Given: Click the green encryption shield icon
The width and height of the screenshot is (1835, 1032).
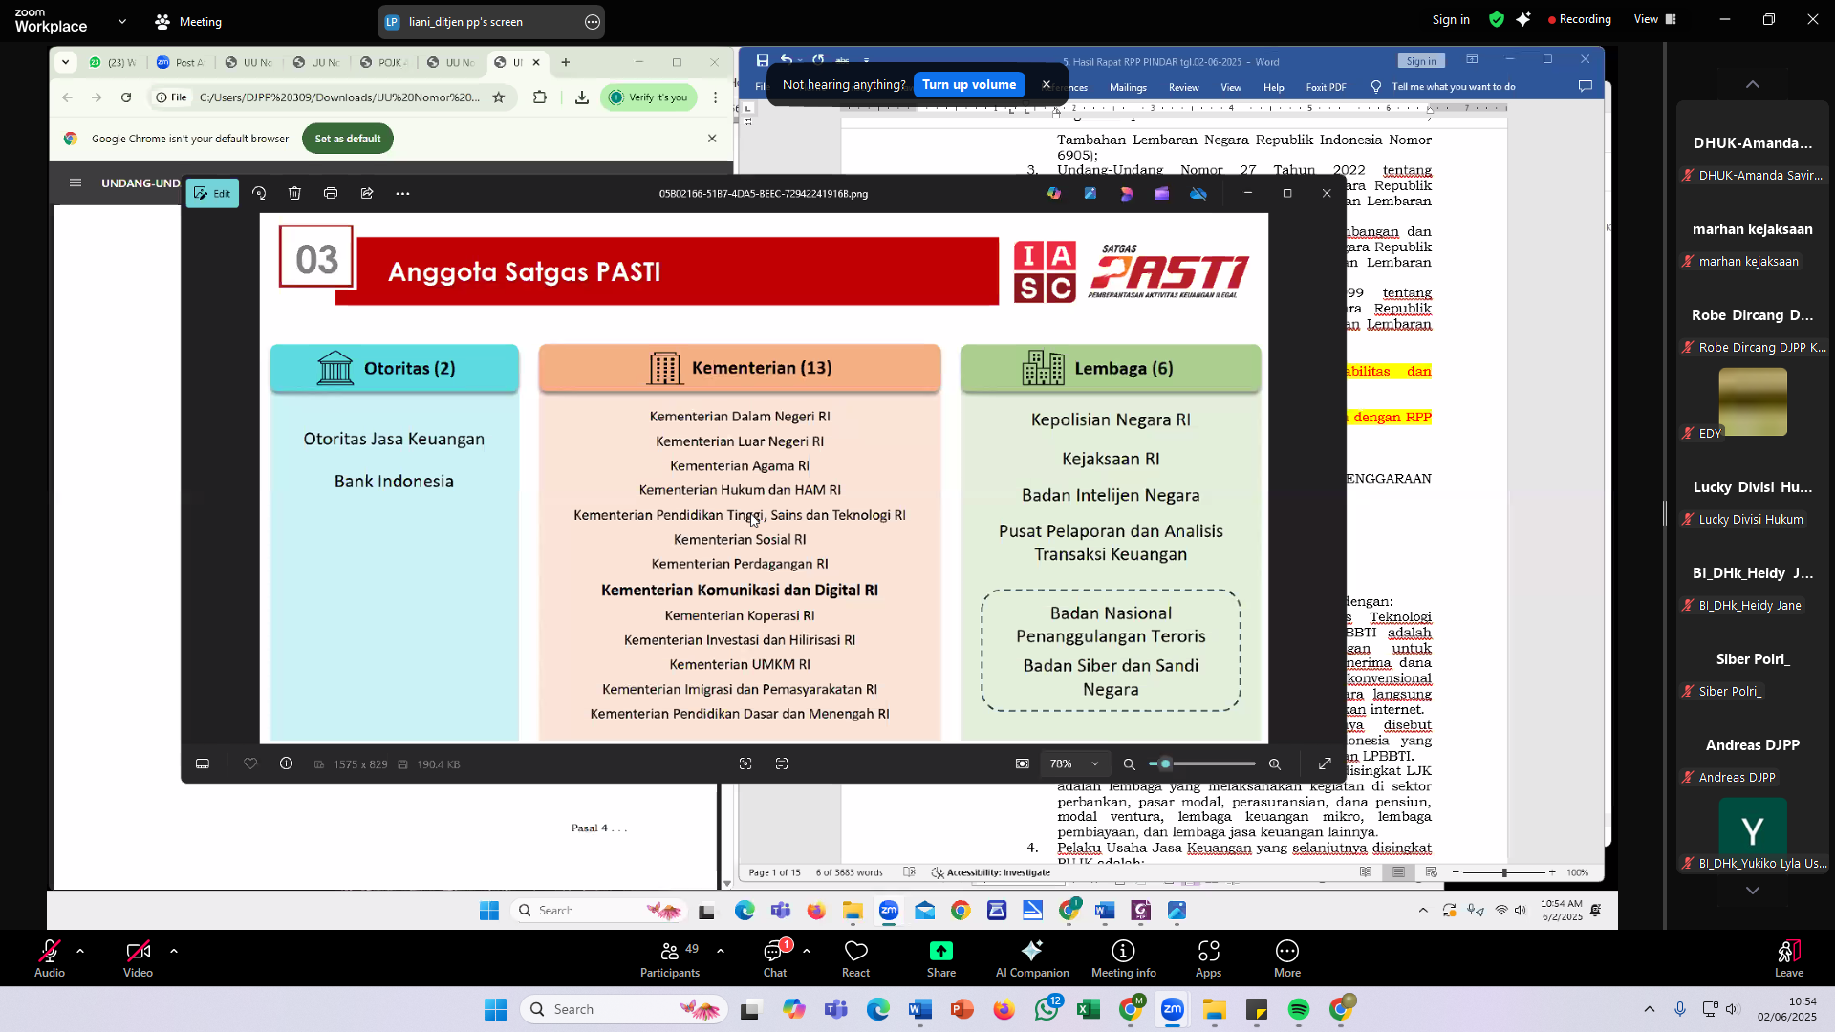Looking at the screenshot, I should click(x=1497, y=19).
